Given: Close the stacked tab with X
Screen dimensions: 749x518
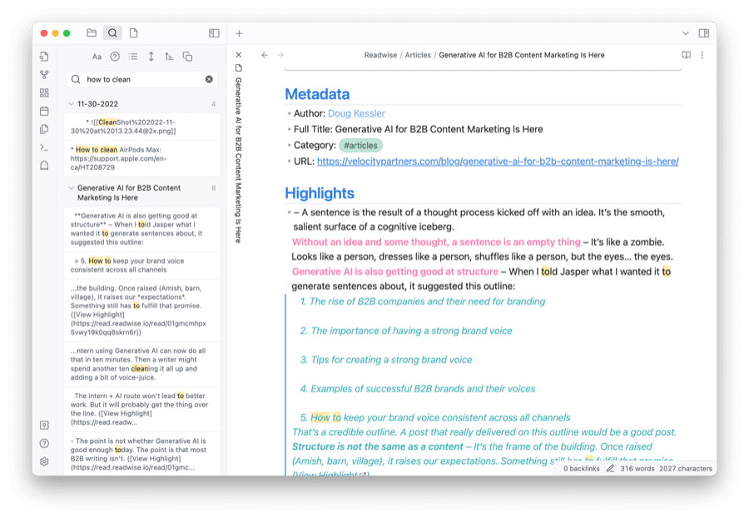Looking at the screenshot, I should (x=239, y=55).
